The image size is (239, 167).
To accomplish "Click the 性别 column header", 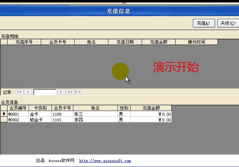I will (x=124, y=108).
